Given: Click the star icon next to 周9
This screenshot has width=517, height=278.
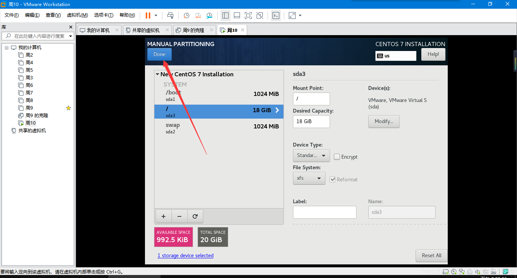Looking at the screenshot, I should (69, 108).
